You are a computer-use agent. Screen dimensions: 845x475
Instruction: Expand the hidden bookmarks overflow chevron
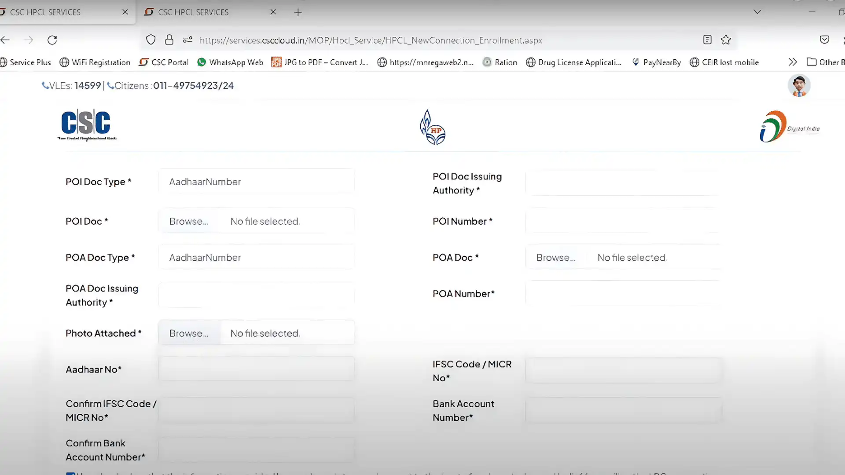[x=793, y=62]
